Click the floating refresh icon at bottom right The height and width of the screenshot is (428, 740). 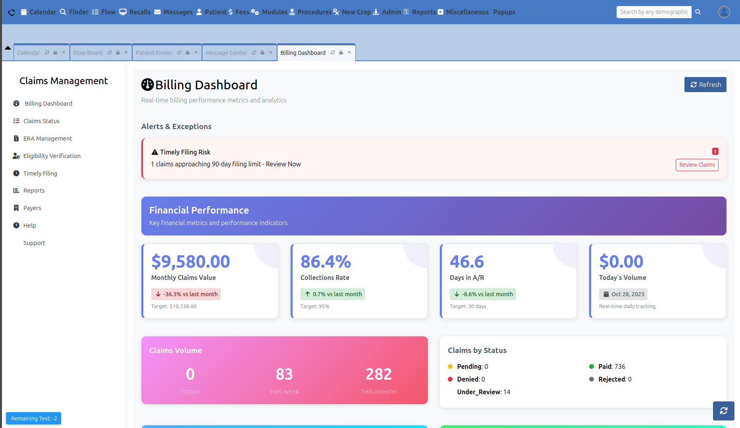pos(723,411)
